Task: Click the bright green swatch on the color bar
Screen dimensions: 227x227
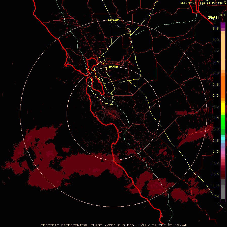Action: [223, 121]
